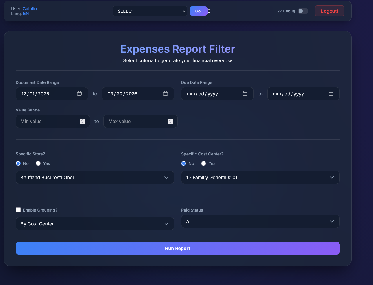Toggle the Debug switch
This screenshot has width=373, height=285.
tap(303, 11)
